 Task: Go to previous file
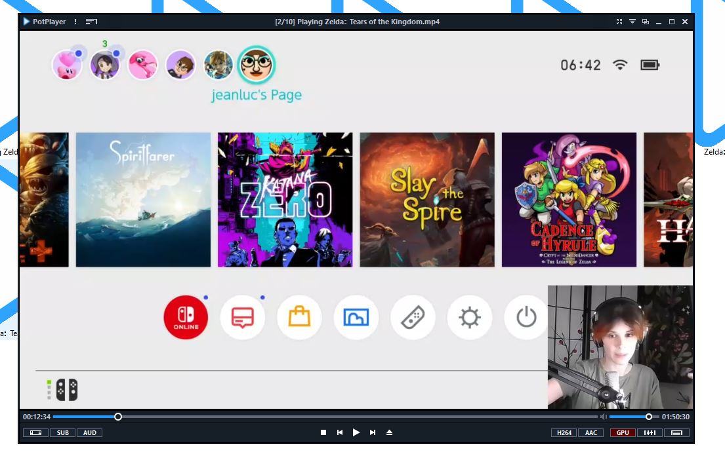(340, 432)
